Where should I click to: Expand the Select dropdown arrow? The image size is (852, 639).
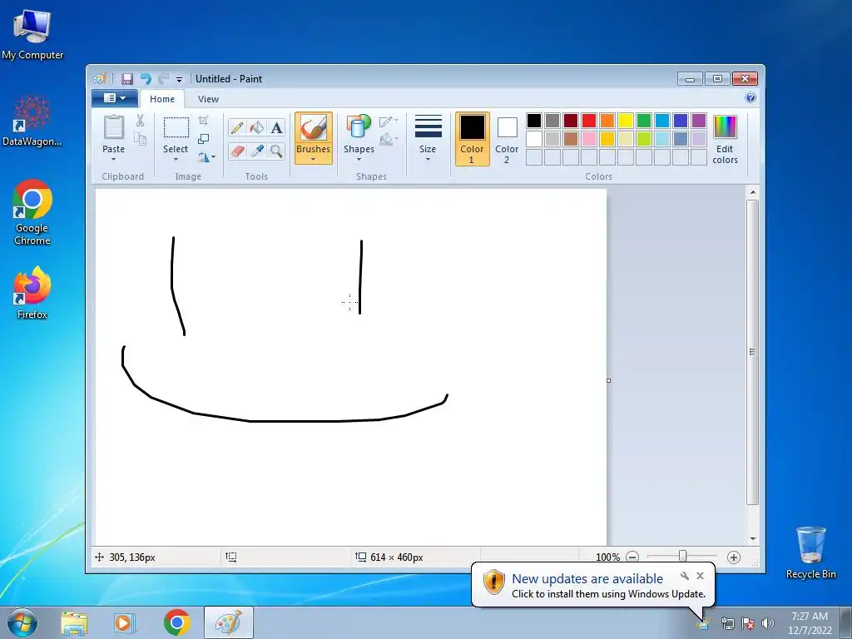(176, 159)
